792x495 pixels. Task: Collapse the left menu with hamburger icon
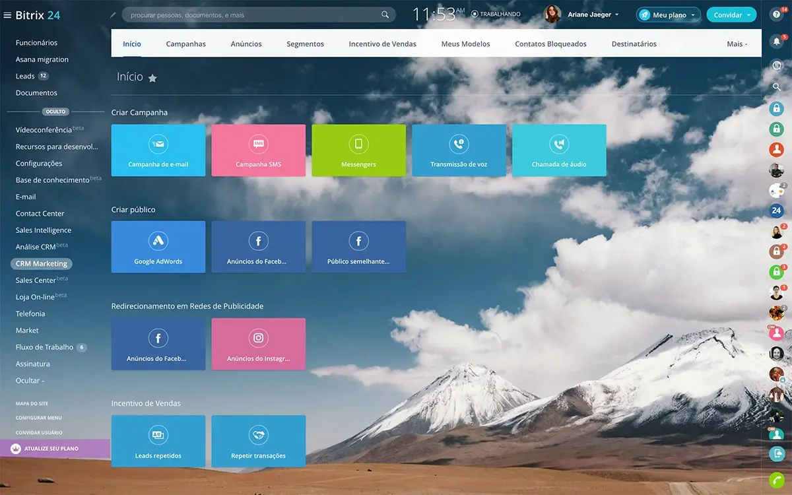7,15
